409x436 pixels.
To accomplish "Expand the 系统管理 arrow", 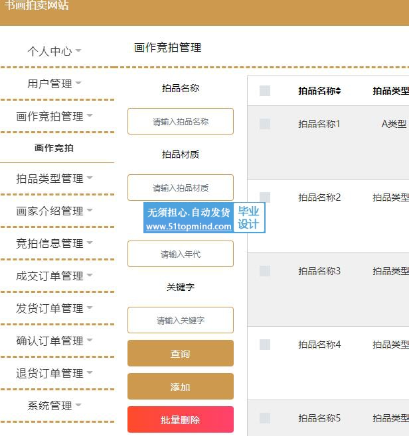I will [x=78, y=405].
